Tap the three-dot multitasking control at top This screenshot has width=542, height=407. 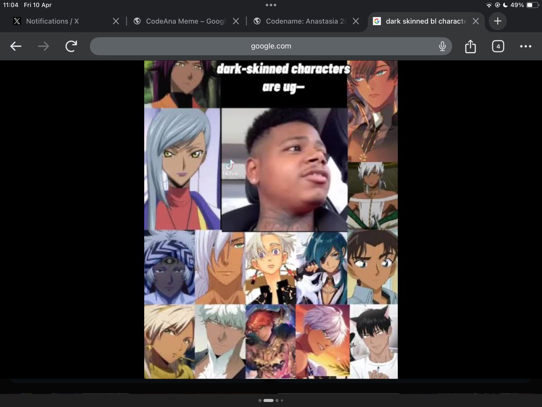pyautogui.click(x=271, y=5)
